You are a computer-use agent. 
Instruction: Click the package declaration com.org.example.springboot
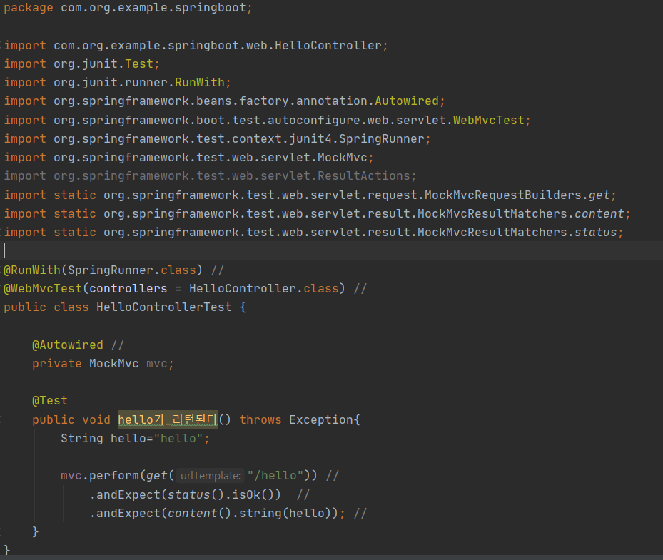click(128, 8)
